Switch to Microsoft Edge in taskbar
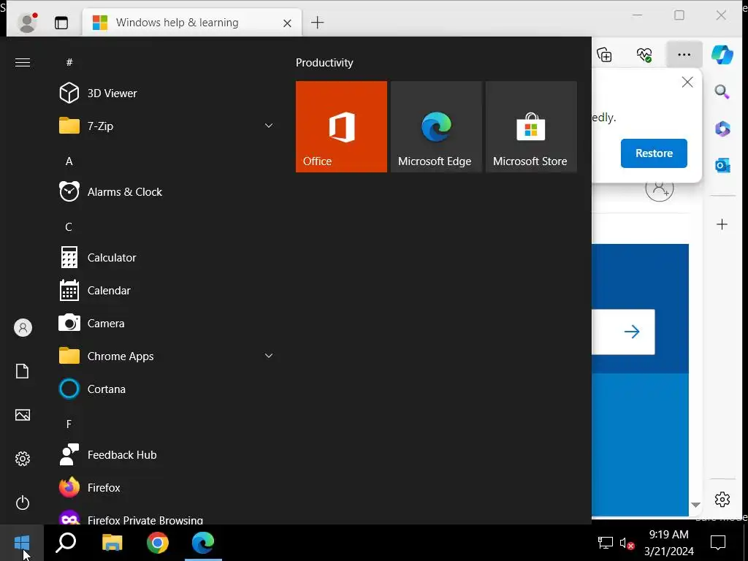Image resolution: width=748 pixels, height=561 pixels. [x=203, y=543]
